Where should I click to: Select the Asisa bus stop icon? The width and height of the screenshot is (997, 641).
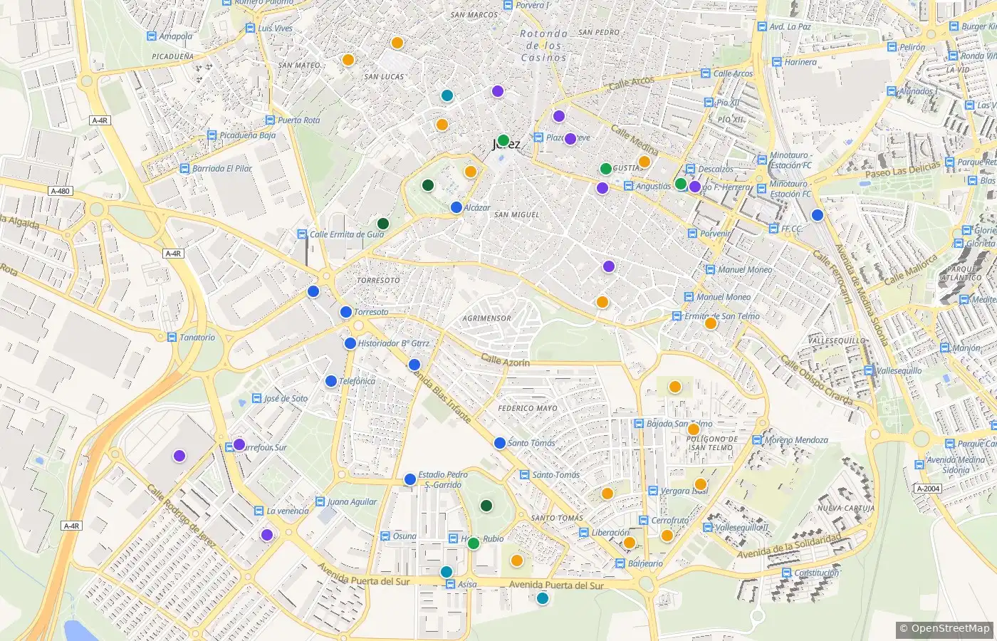point(450,584)
